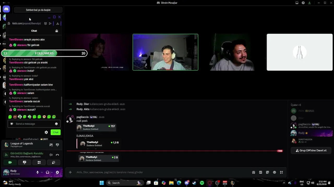Click the taskbar Search box
This screenshot has width=334, height=187.
pyautogui.click(x=125, y=183)
